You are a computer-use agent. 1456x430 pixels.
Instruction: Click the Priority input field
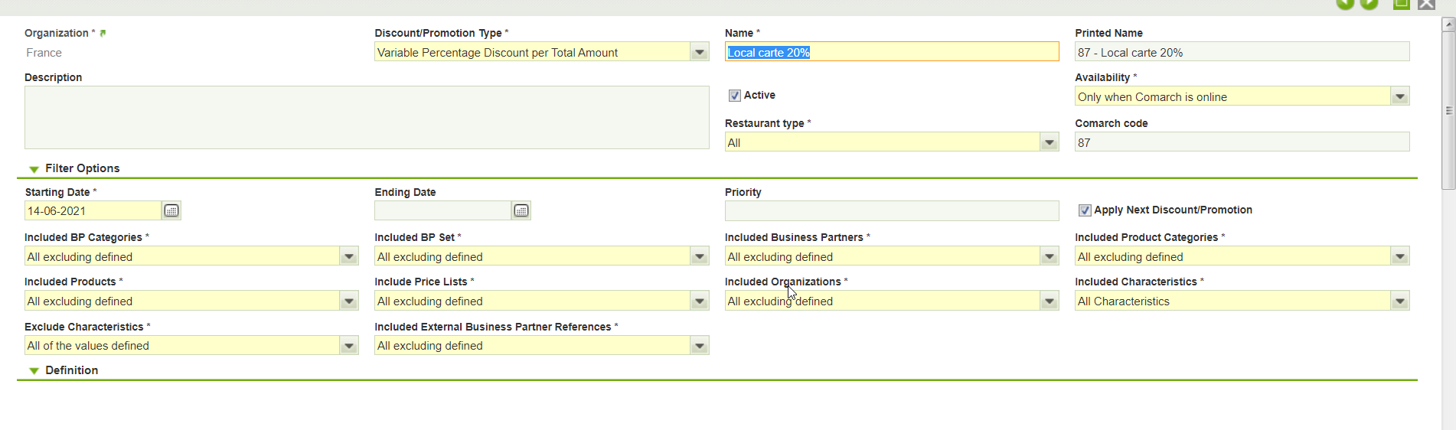point(891,210)
